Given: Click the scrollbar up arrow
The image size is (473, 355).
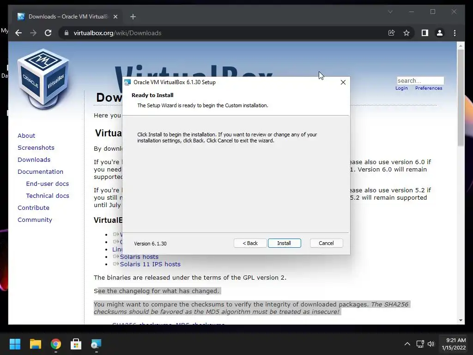Looking at the screenshot, I should pyautogui.click(x=461, y=46).
